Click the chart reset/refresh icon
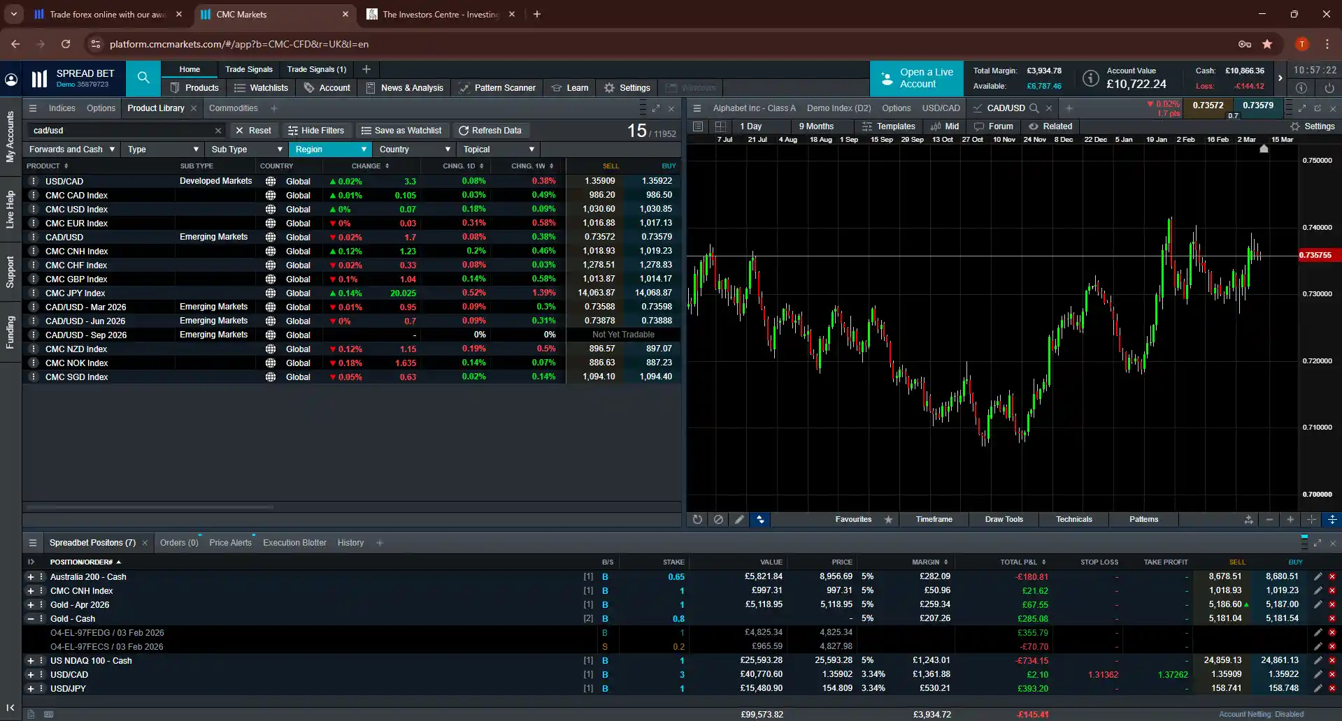 pyautogui.click(x=697, y=519)
